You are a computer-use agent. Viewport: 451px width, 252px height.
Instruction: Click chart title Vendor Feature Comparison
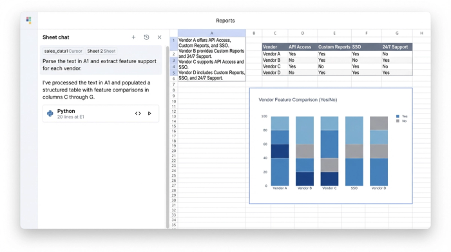point(298,100)
